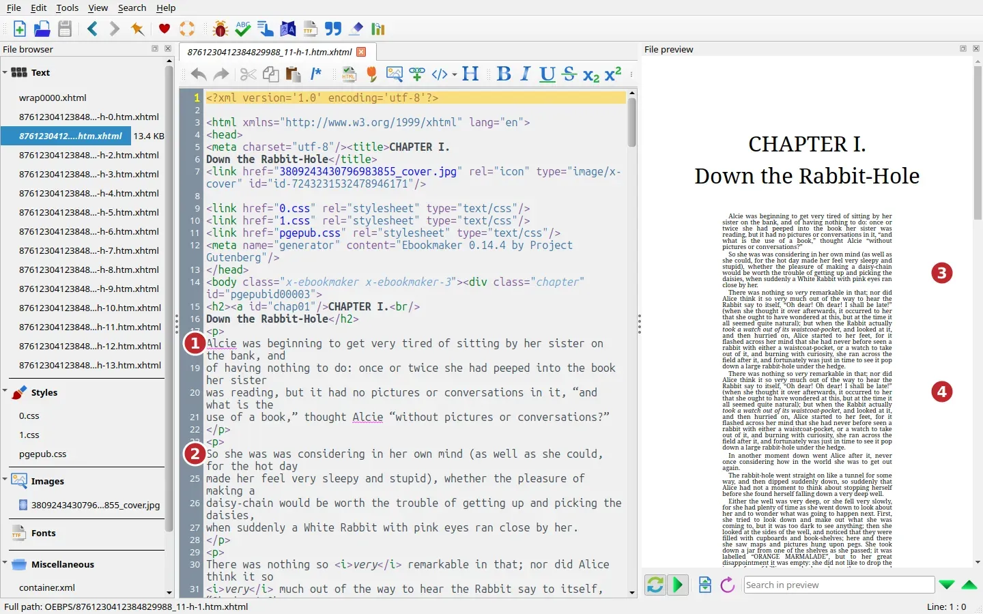This screenshot has width=983, height=614.
Task: Apply italic with the I button
Action: (x=526, y=74)
